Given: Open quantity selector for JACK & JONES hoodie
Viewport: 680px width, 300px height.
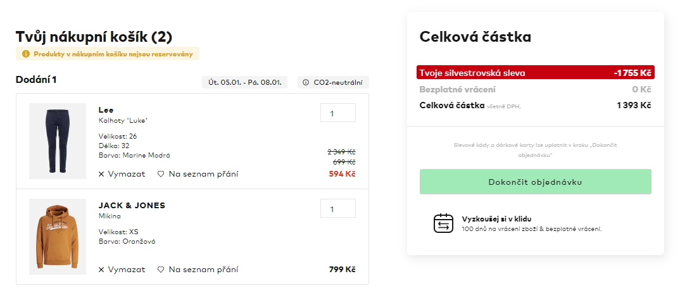Looking at the screenshot, I should (x=338, y=208).
